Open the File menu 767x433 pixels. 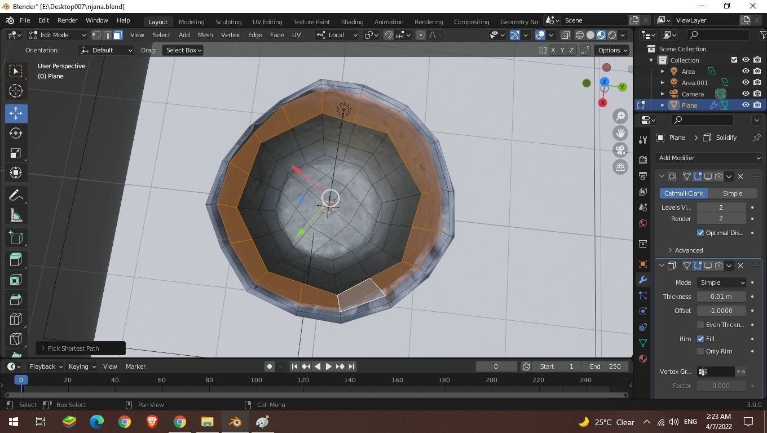[25, 20]
